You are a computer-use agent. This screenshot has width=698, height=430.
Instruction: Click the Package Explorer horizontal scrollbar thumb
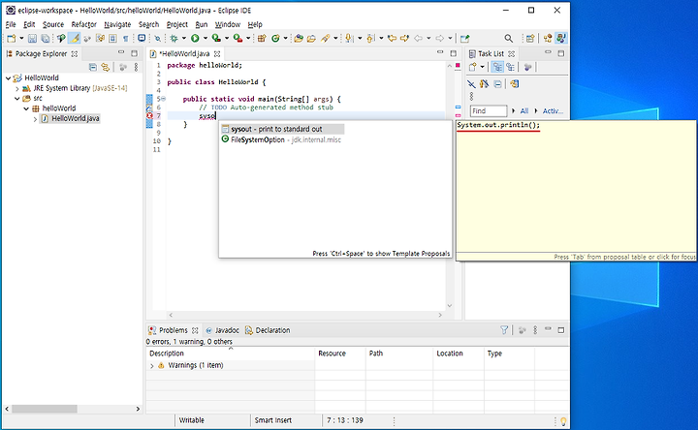(x=44, y=409)
